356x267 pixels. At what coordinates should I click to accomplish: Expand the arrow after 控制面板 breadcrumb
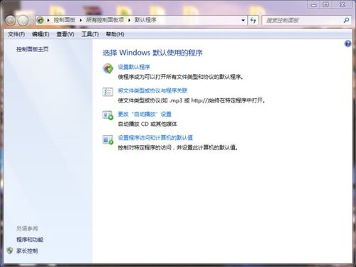point(80,21)
